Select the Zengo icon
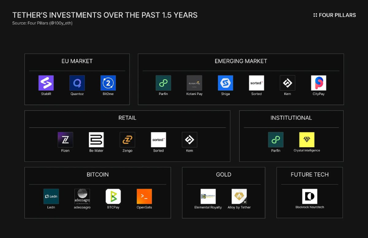Screen dimensions: 368x238 click(x=128, y=140)
